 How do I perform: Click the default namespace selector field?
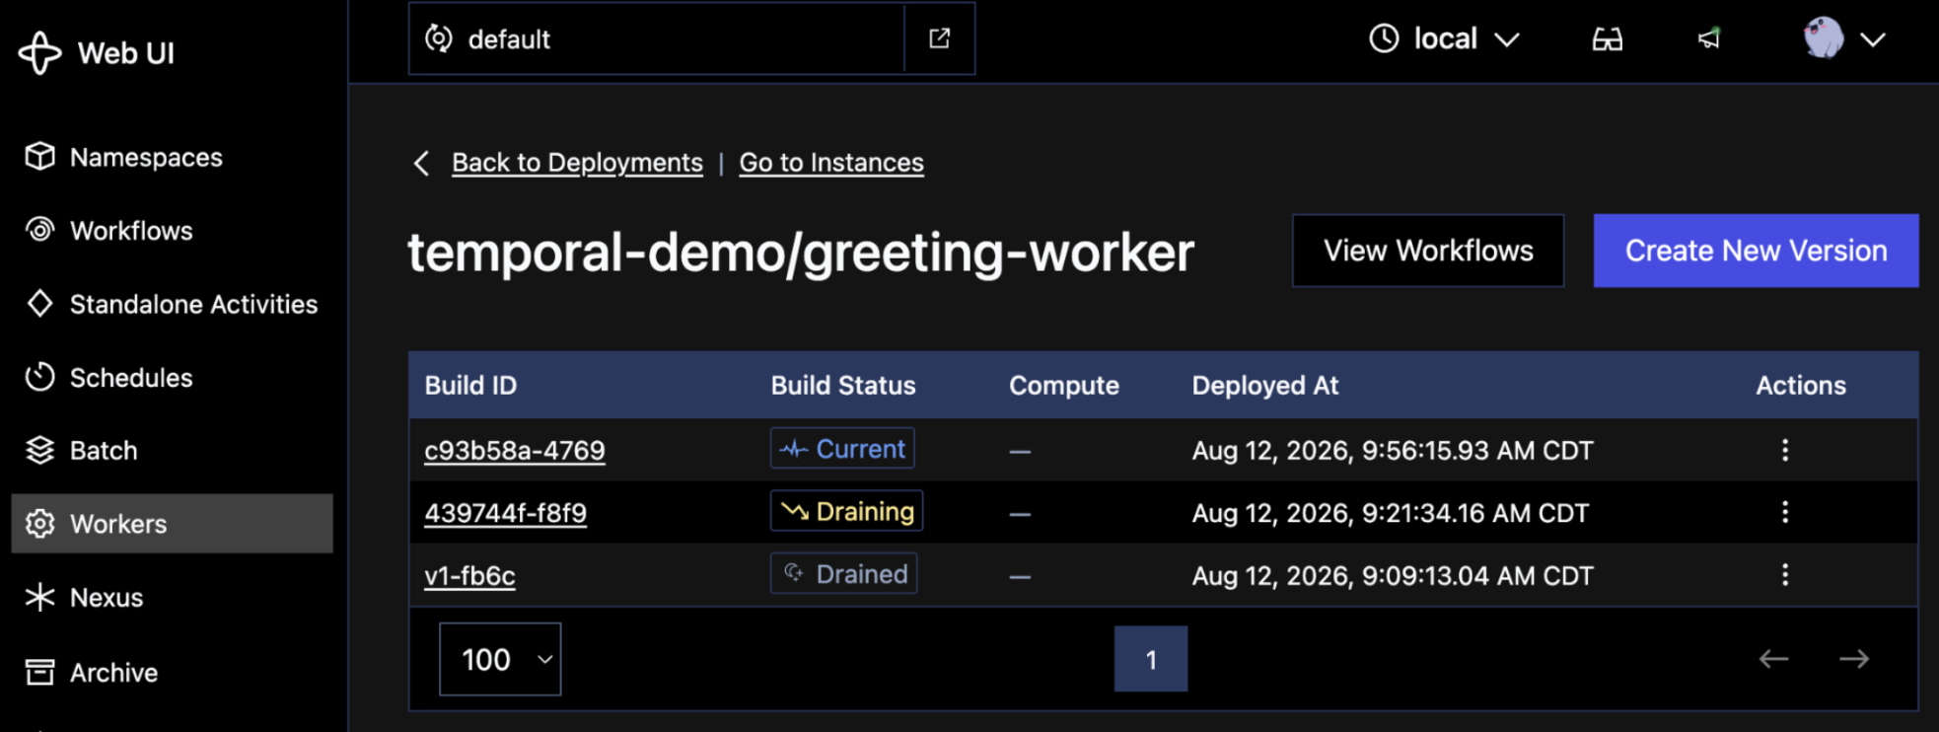point(657,38)
